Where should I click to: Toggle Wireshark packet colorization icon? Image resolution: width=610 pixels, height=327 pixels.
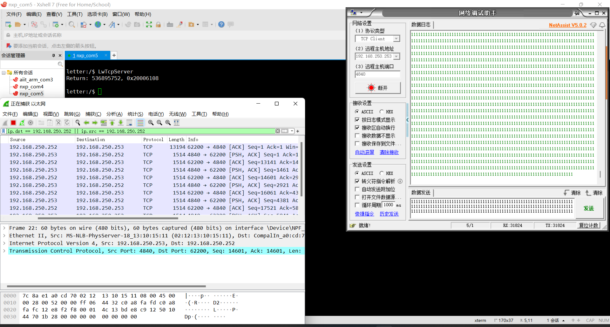(x=140, y=123)
